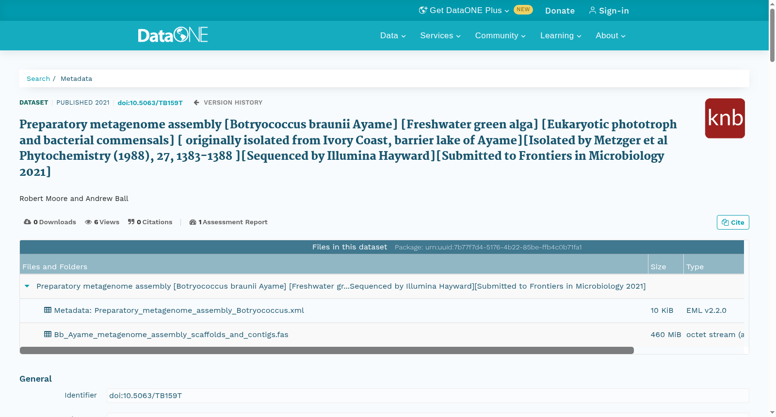The height and width of the screenshot is (417, 776).
Task: Click the NEW badge
Action: (x=523, y=10)
